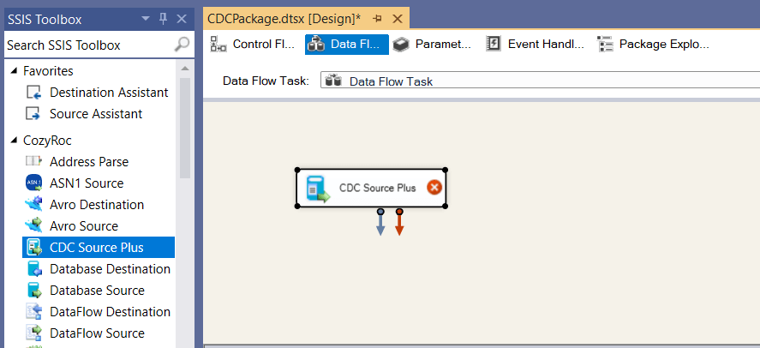Select the Avro Destination toolbox icon
760x348 pixels.
pos(34,205)
